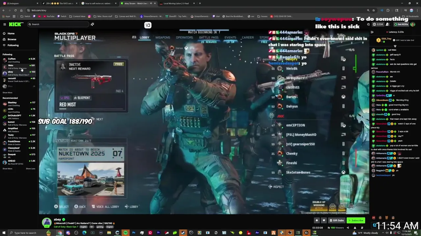Screen dimensions: 421x236
Task: Open followed channel vercetti
Action: (x=19, y=80)
